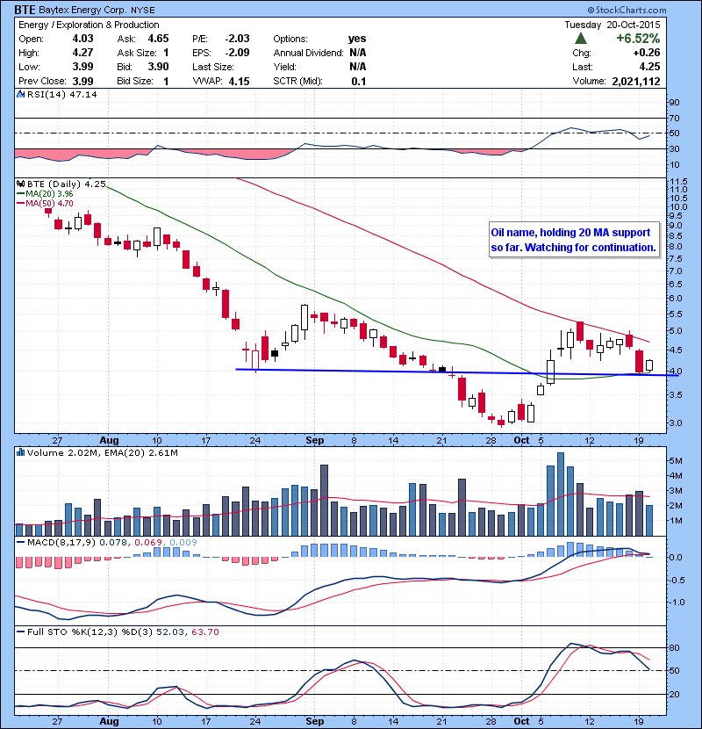Click the Volume panel bar-chart icon

20,452
